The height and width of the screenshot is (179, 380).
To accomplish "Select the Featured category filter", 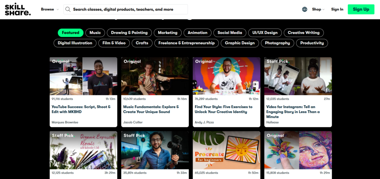I will [x=71, y=33].
